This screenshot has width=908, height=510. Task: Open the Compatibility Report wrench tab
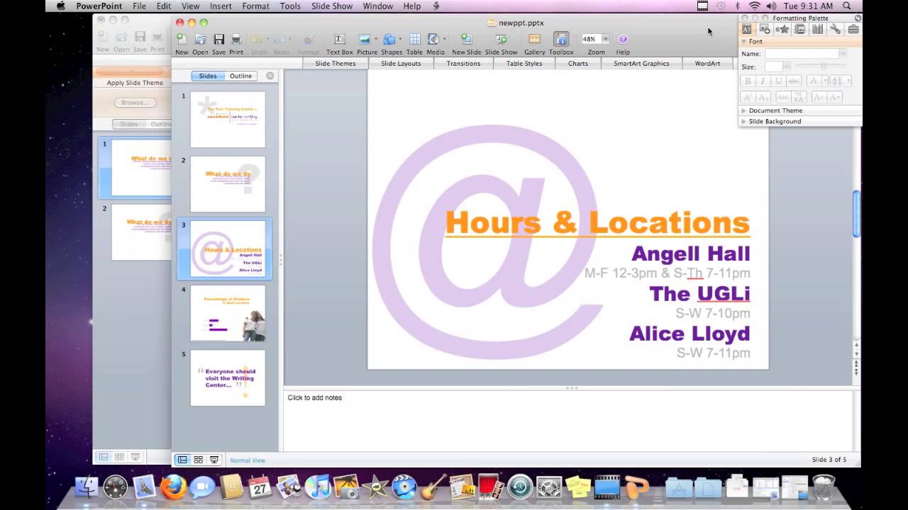[x=836, y=29]
